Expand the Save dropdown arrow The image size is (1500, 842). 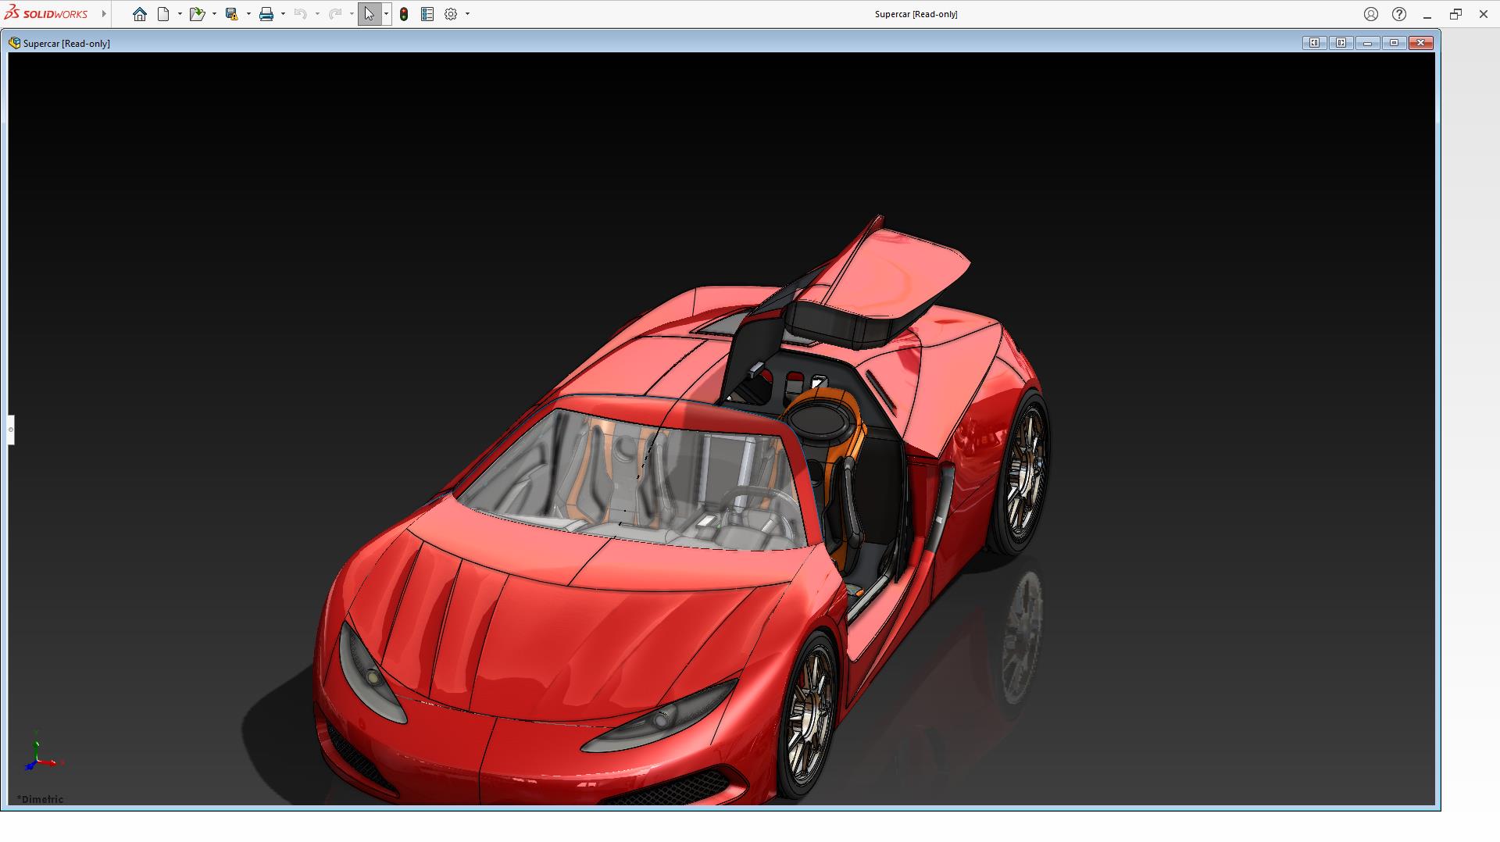(248, 14)
